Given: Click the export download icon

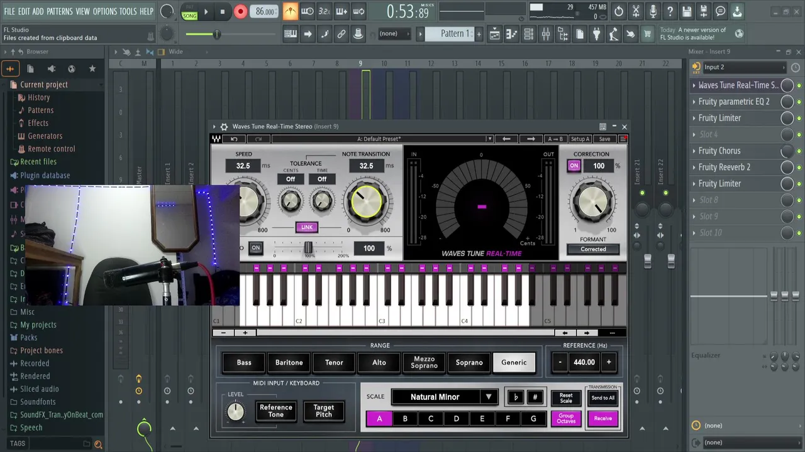Looking at the screenshot, I should tap(737, 11).
